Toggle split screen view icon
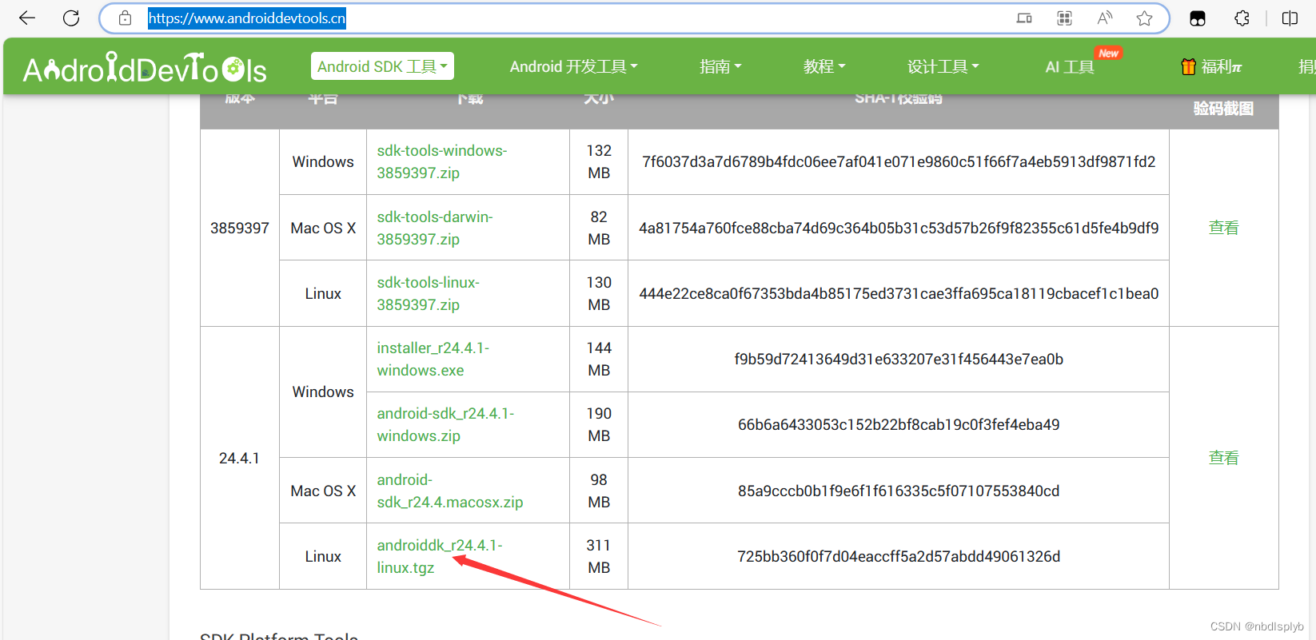Viewport: 1316px width, 640px height. (1290, 18)
